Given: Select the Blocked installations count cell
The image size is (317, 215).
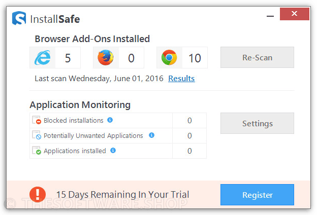Looking at the screenshot, I should tap(189, 121).
